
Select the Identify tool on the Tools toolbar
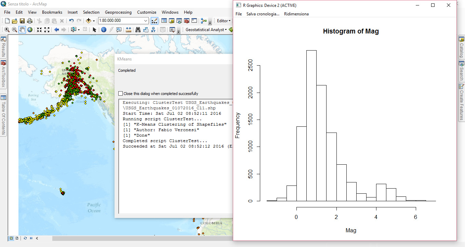(104, 29)
